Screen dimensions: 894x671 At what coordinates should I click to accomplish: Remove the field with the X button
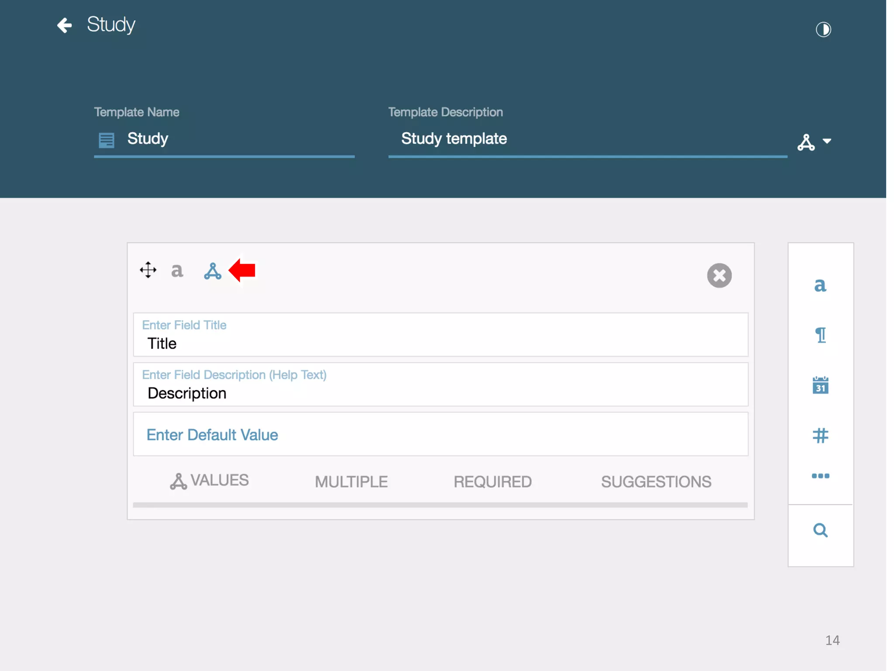tap(719, 275)
